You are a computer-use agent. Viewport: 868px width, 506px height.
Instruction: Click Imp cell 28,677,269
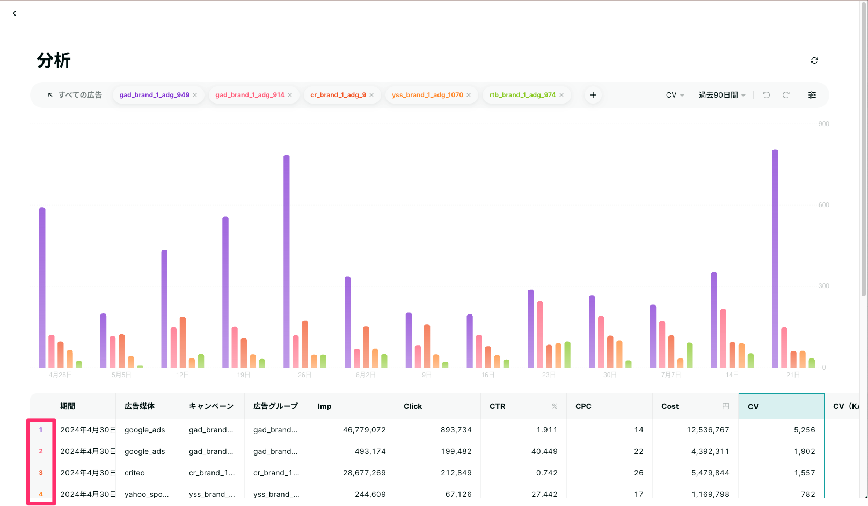click(364, 473)
